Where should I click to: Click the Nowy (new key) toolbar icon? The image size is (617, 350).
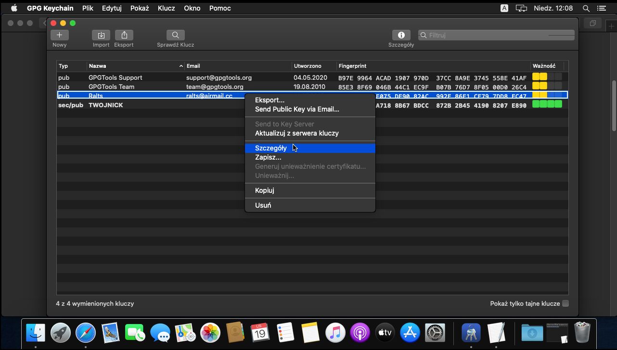pos(60,35)
